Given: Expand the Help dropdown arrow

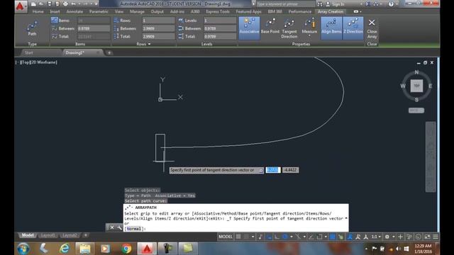Looking at the screenshot, I should tap(397, 4).
